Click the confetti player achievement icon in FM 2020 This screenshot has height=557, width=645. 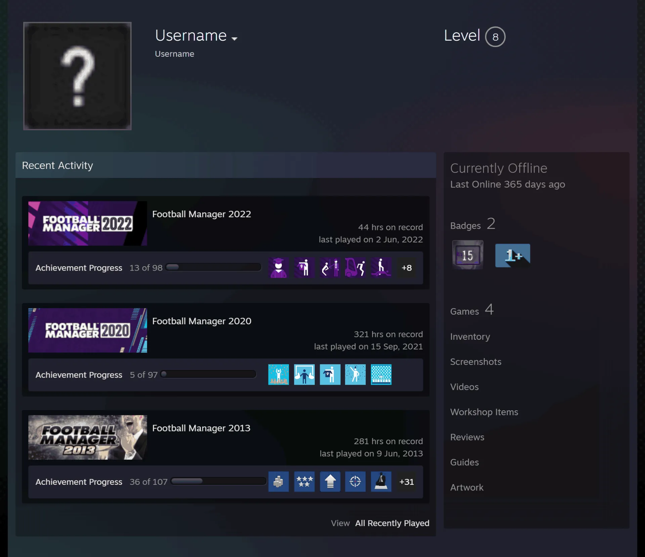click(x=355, y=375)
